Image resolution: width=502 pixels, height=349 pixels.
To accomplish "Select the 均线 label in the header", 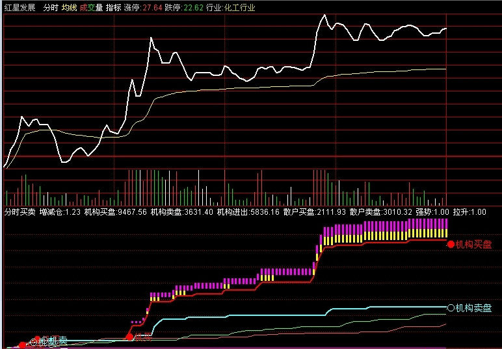I will pyautogui.click(x=69, y=7).
